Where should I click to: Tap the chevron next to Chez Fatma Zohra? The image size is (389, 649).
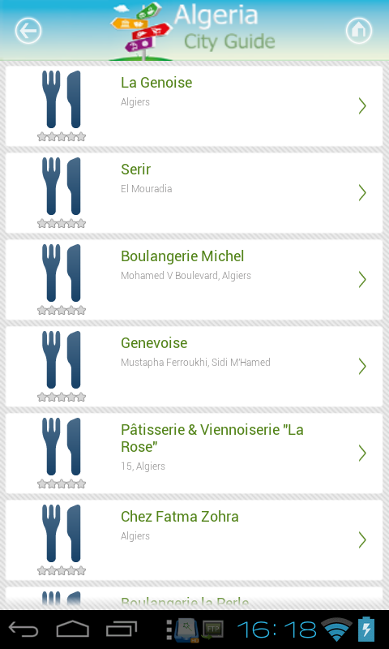tap(362, 540)
